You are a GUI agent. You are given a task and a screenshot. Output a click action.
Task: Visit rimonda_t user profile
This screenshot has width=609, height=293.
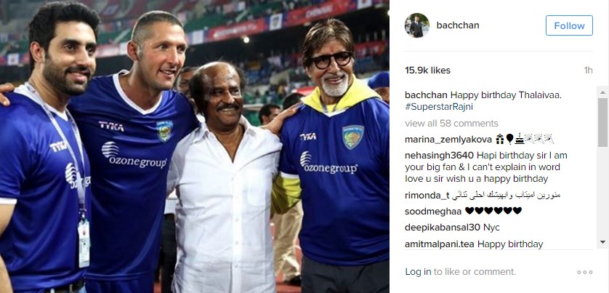click(x=427, y=196)
